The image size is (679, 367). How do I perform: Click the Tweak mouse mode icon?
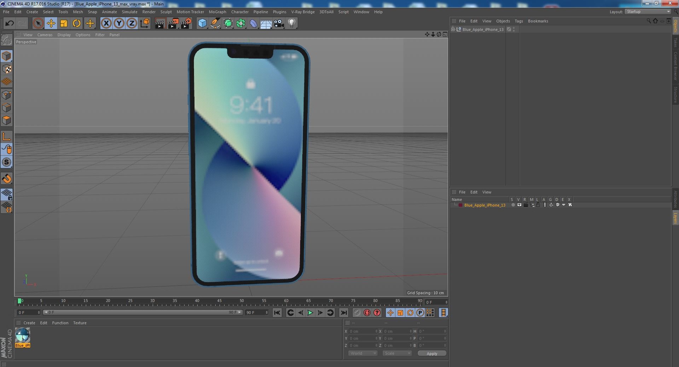coord(7,149)
